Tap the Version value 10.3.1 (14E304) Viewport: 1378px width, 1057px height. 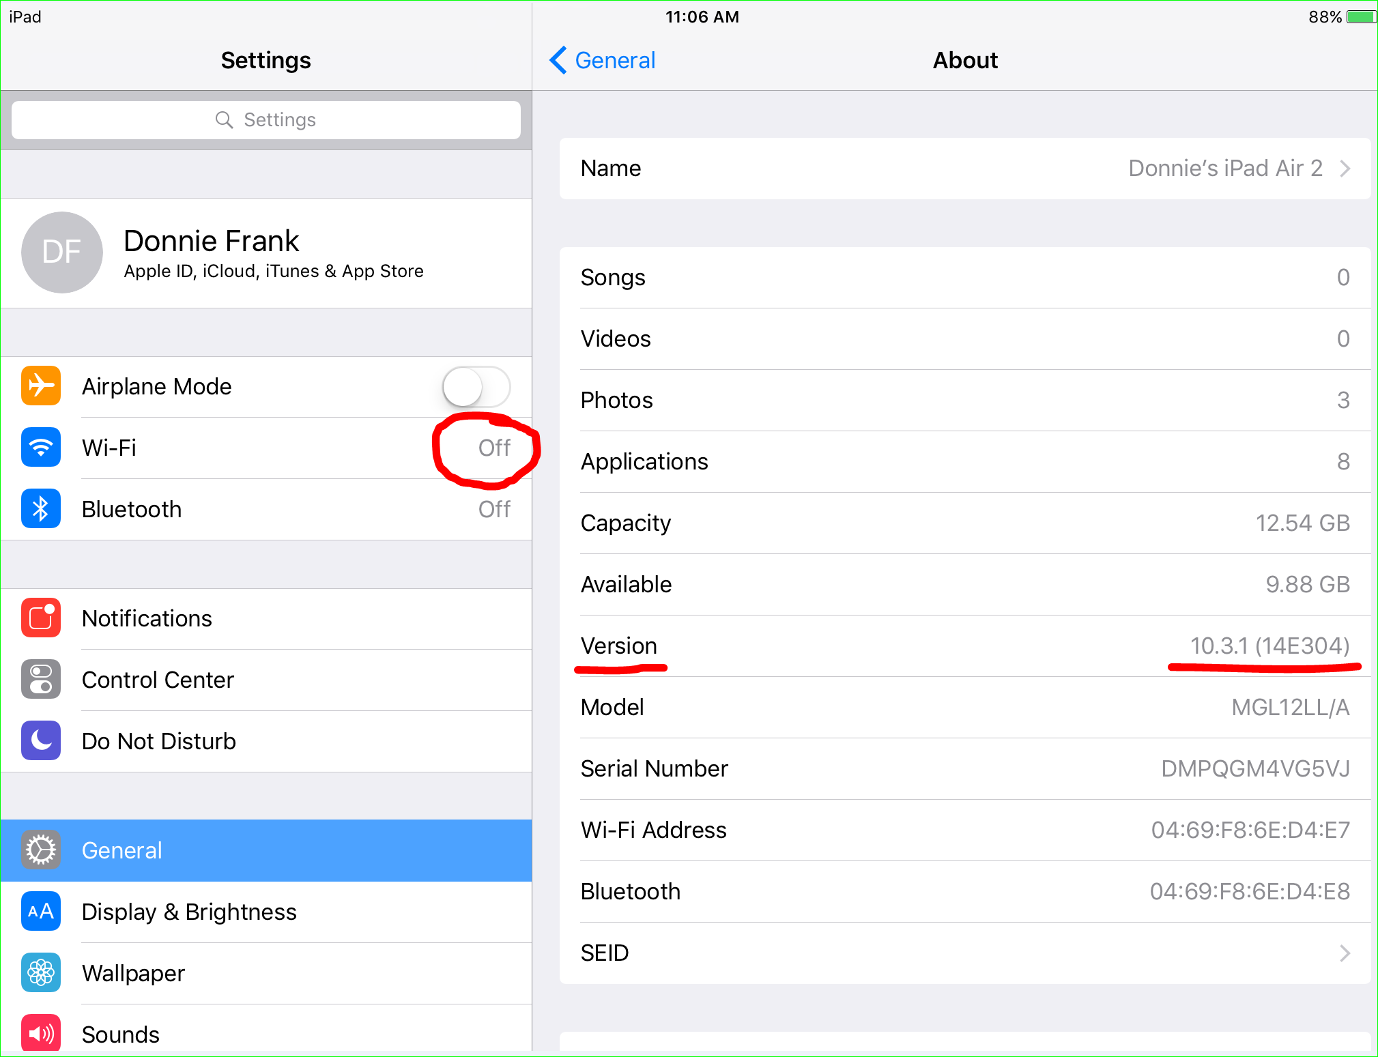(1269, 646)
